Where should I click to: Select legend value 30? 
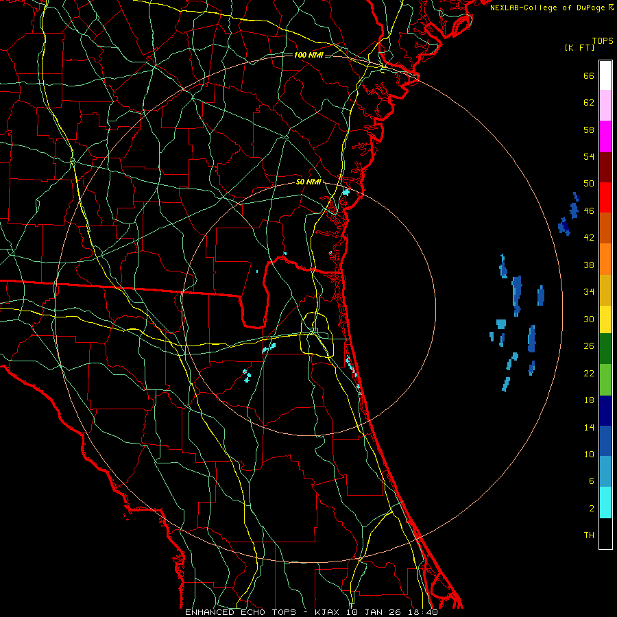tap(589, 319)
